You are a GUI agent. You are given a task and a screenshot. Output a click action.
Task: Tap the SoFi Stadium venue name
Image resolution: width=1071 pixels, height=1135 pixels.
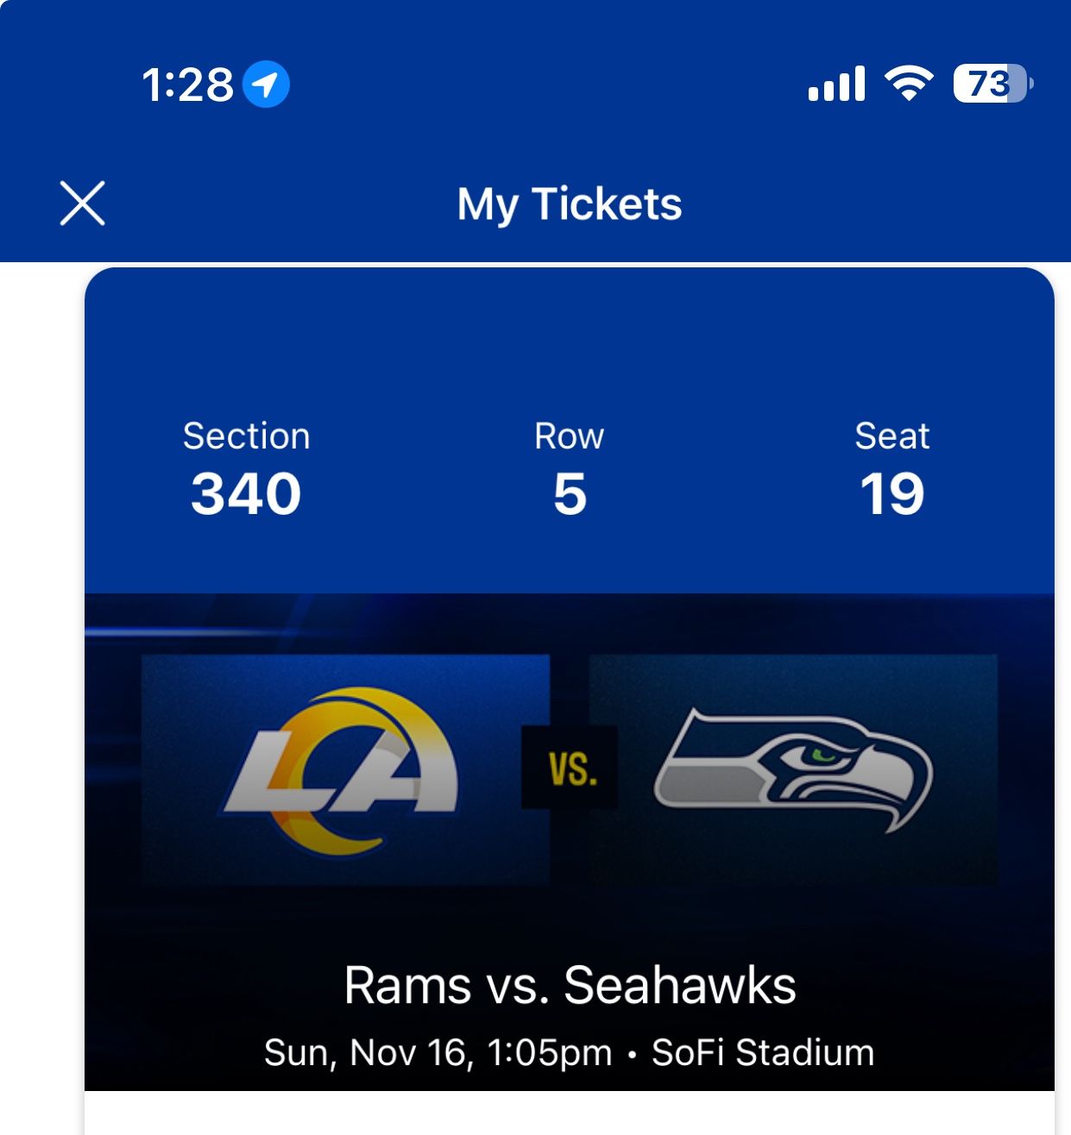(x=763, y=1053)
